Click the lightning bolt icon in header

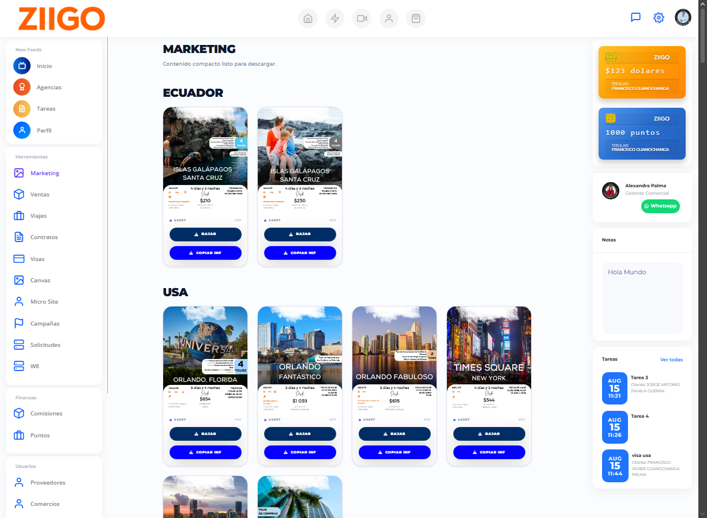pos(335,18)
